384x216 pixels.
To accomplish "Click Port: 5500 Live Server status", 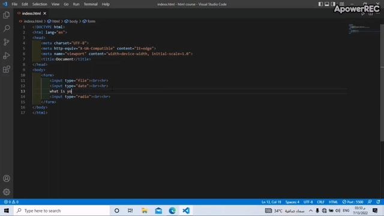I will coord(353,202).
